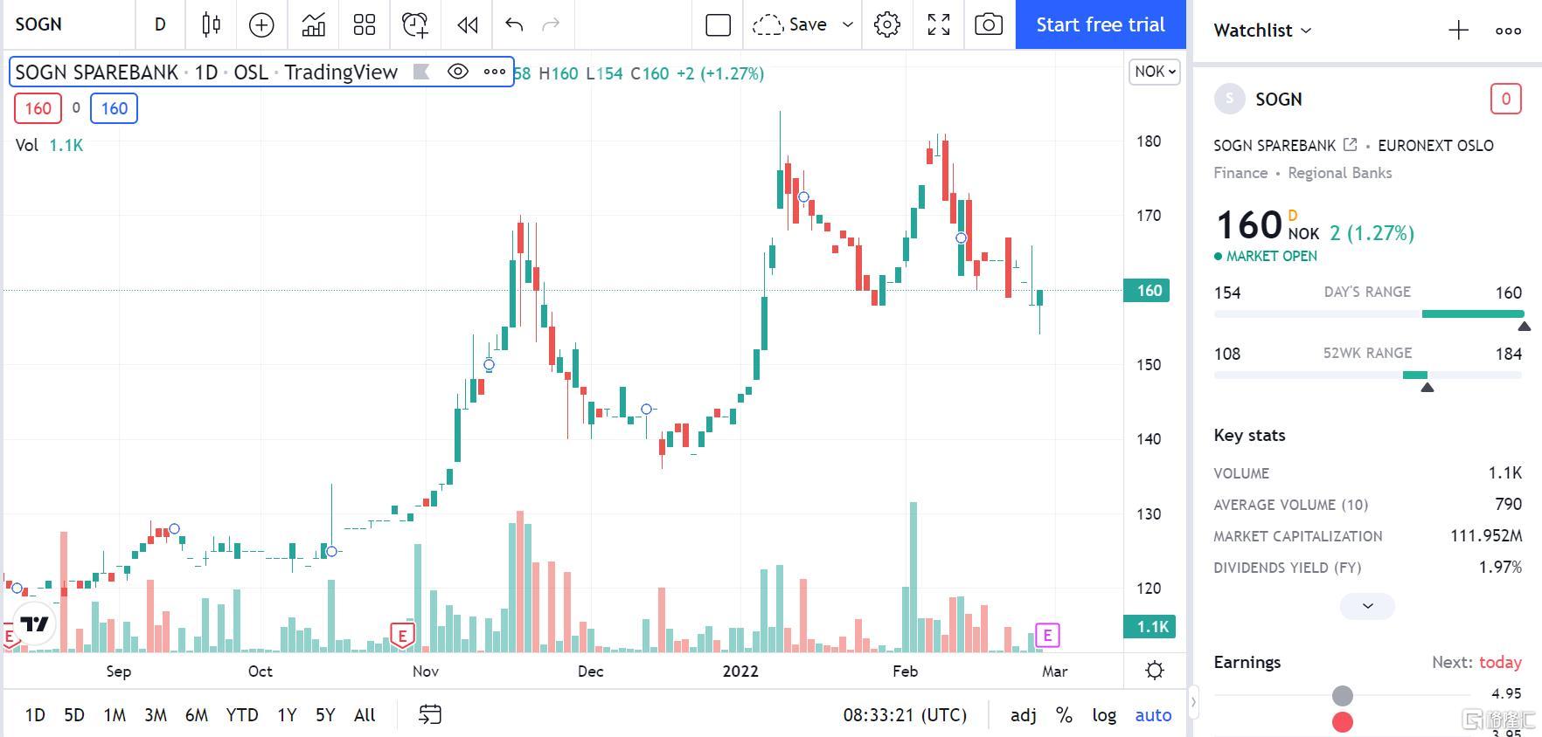Click the Regional Banks industry link
Image resolution: width=1542 pixels, height=737 pixels.
tap(1339, 173)
